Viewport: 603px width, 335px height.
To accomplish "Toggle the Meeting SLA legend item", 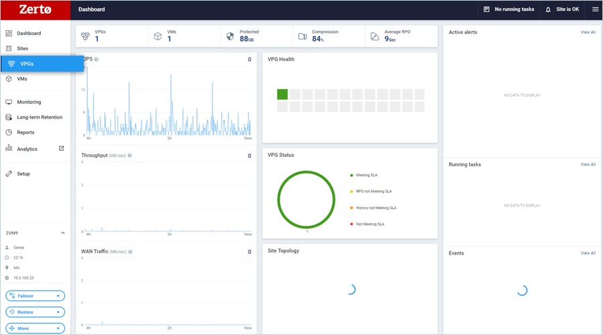I will coord(366,176).
